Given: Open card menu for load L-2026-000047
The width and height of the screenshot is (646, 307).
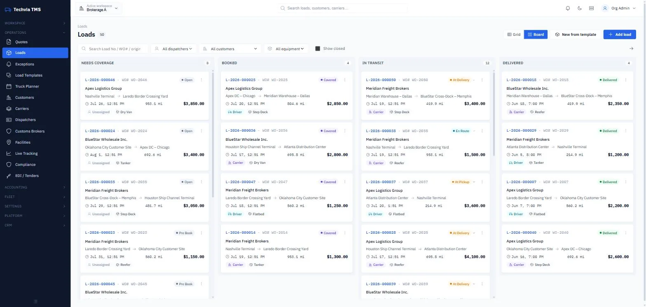Looking at the screenshot, I should pos(345,182).
